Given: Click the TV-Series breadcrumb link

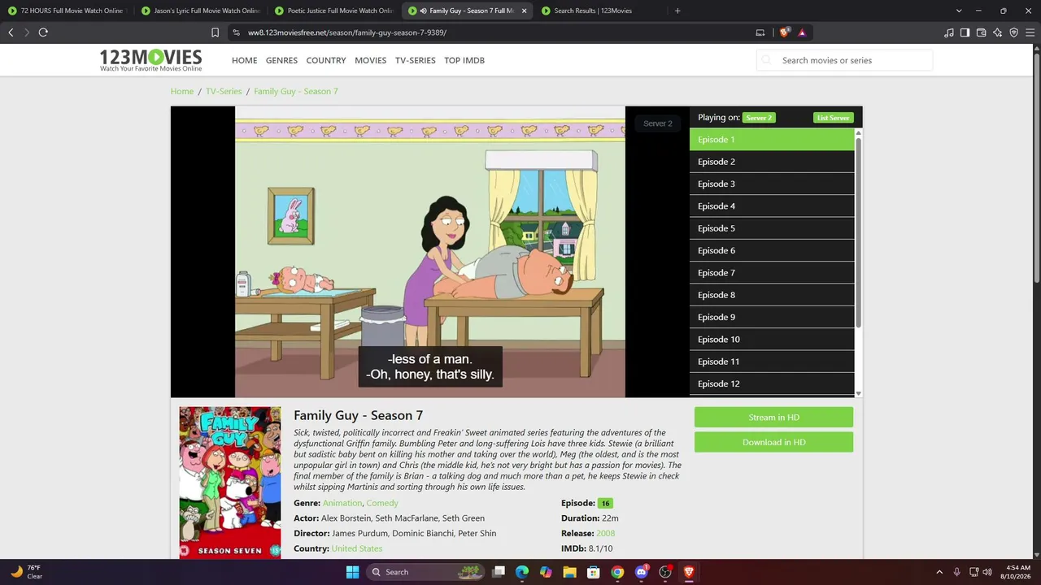Looking at the screenshot, I should tap(224, 91).
